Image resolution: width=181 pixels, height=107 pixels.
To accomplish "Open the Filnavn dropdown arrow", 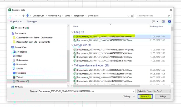I will click(x=134, y=91).
